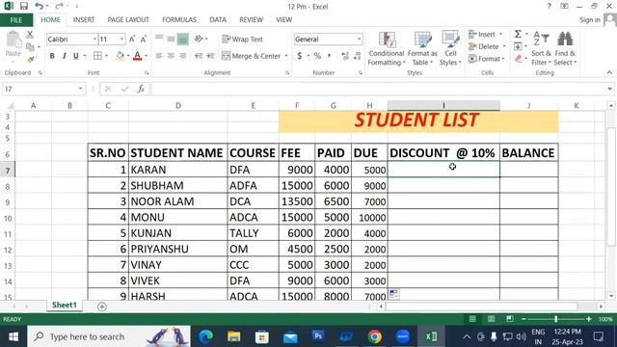Click the Insert Function fx button
The height and width of the screenshot is (347, 617).
point(141,89)
